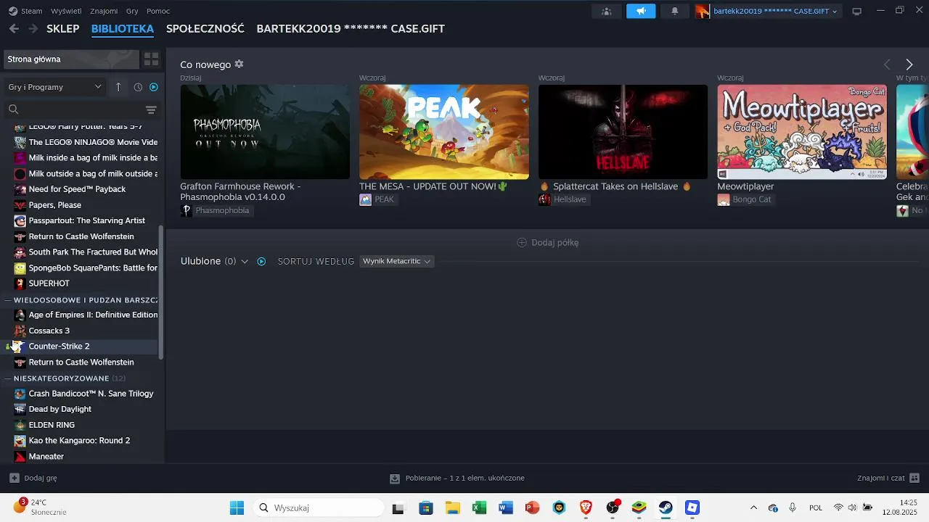Open Excel from Windows taskbar
The width and height of the screenshot is (929, 522).
tap(479, 507)
